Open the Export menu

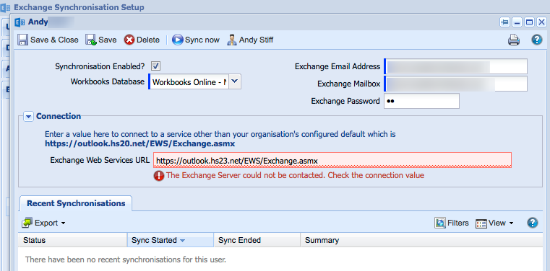tap(43, 223)
